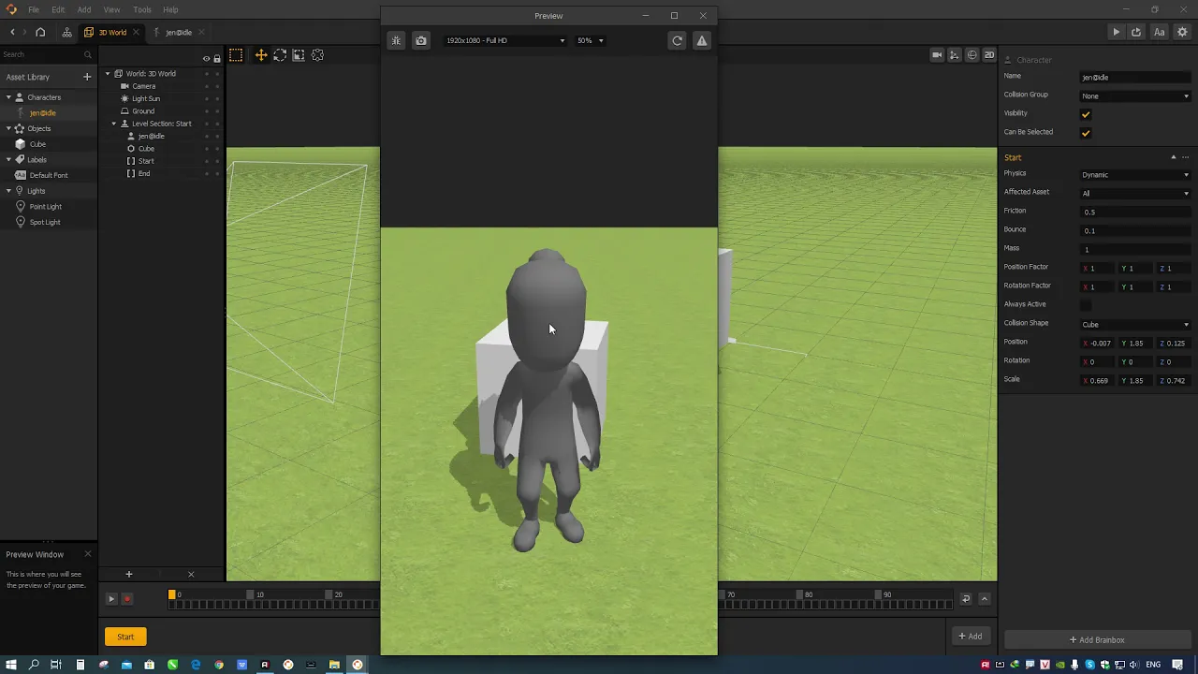
Task: Click the camera view icon above viewport
Action: pyautogui.click(x=937, y=55)
